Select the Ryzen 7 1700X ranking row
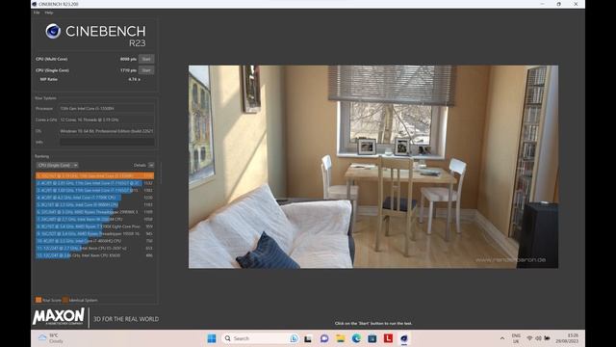 pos(94,227)
